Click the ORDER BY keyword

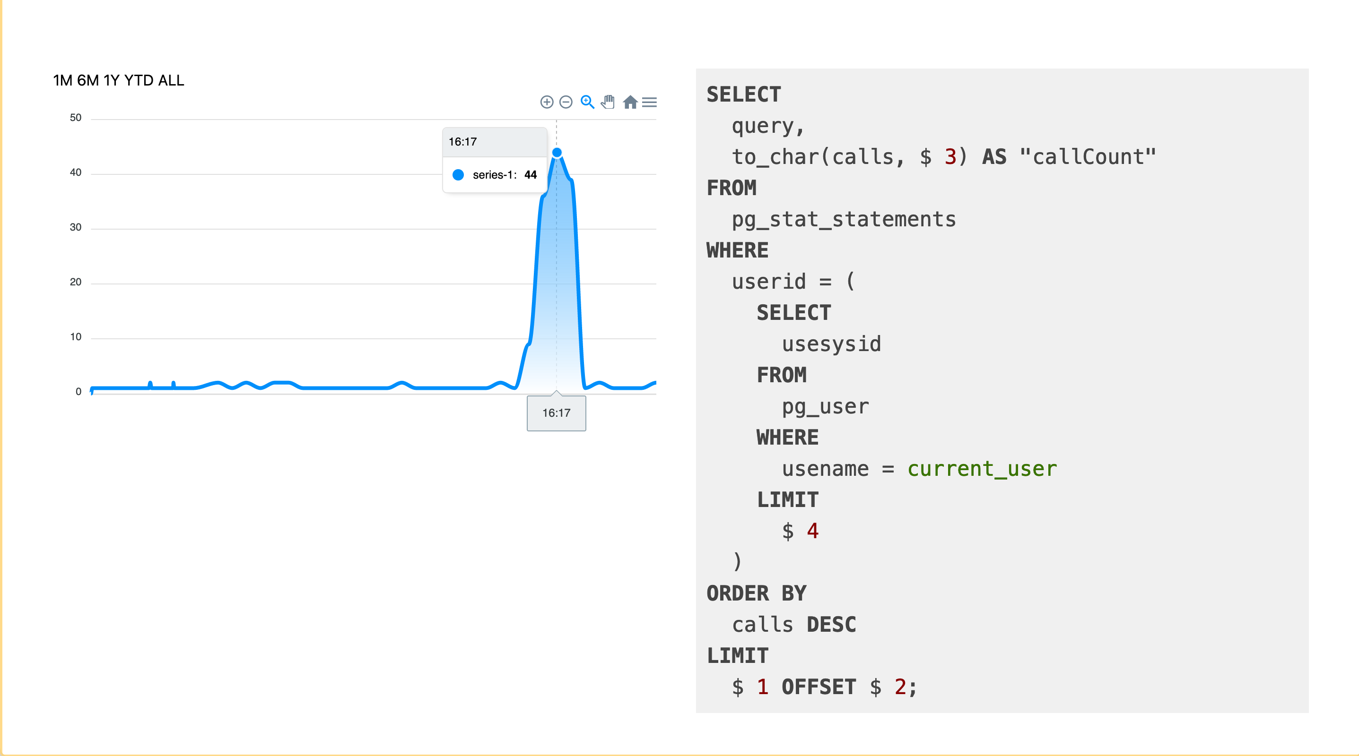[x=756, y=593]
